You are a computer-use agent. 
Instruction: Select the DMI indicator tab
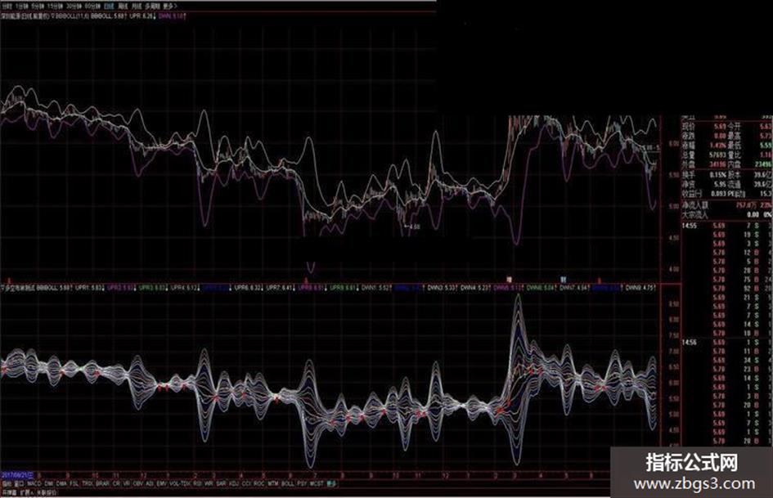coord(49,484)
